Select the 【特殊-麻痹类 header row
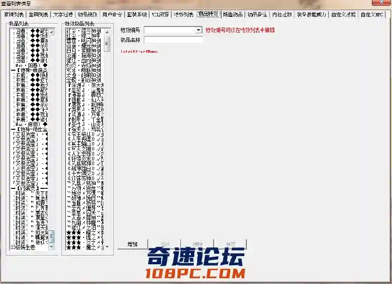This screenshot has height=284, width=392. point(29,71)
